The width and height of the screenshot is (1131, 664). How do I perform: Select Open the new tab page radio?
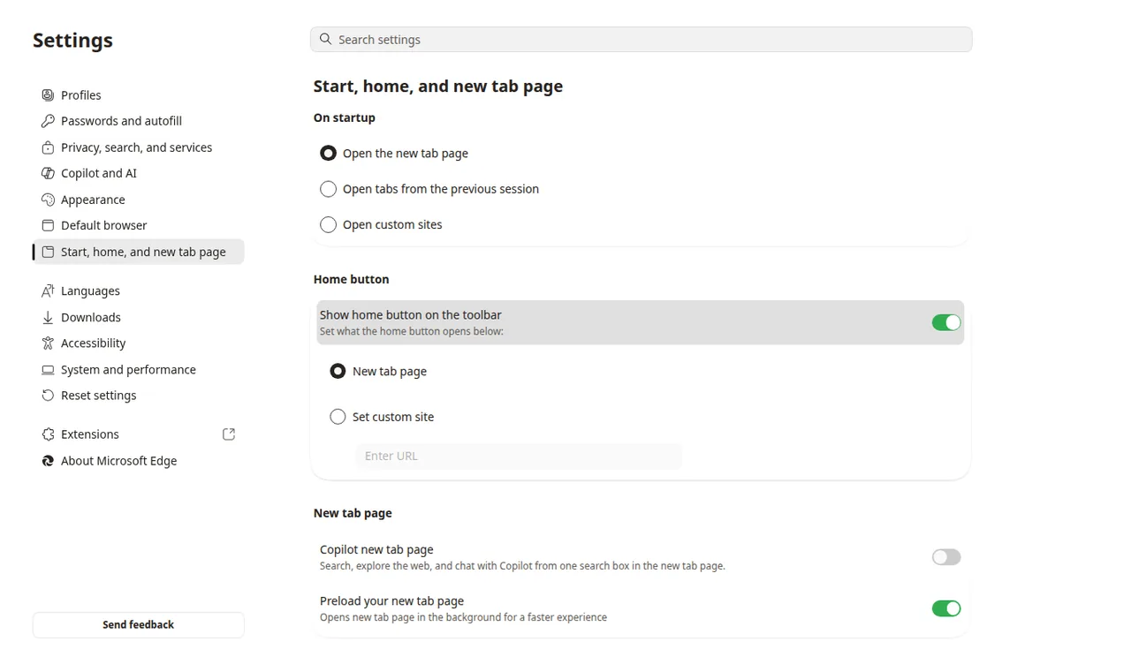click(328, 153)
